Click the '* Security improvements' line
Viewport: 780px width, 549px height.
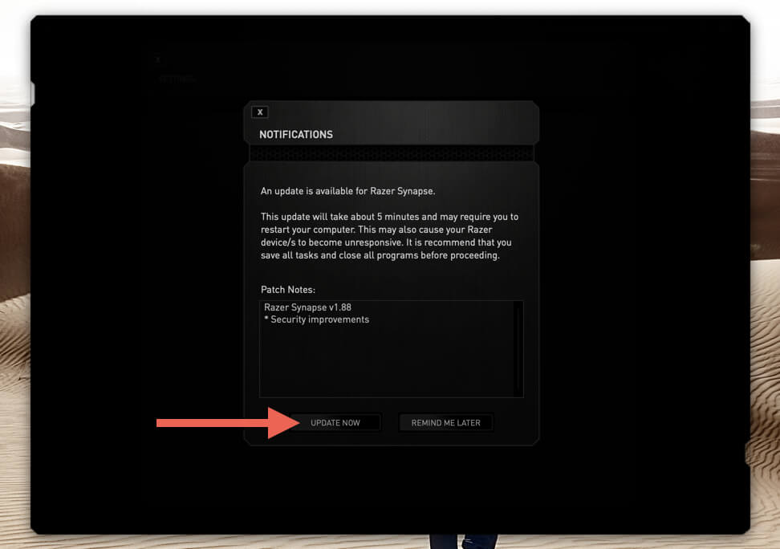point(316,319)
